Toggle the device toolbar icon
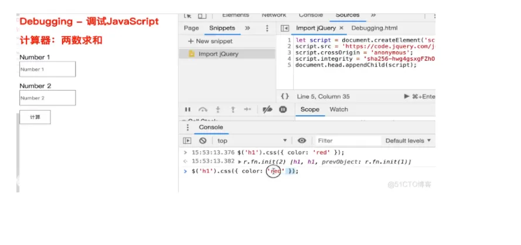 202,16
